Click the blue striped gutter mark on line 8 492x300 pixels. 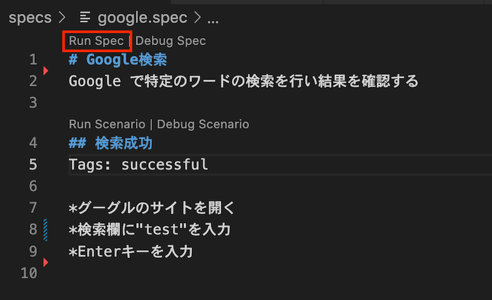point(46,229)
